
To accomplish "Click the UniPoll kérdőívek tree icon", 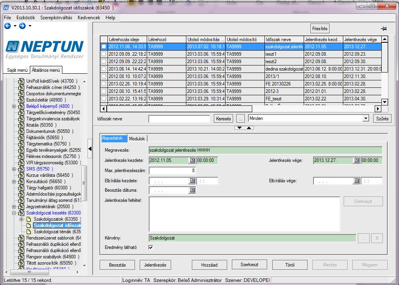I will coord(21,81).
